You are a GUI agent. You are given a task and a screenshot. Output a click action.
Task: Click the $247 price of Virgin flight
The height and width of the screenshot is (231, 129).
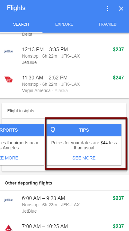[x=118, y=78]
